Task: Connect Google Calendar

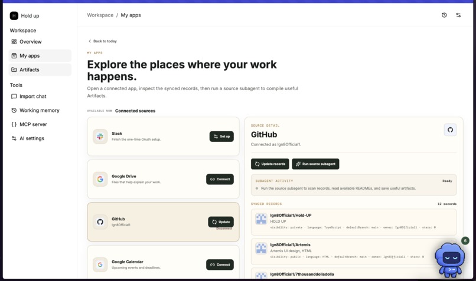Action: click(x=220, y=265)
